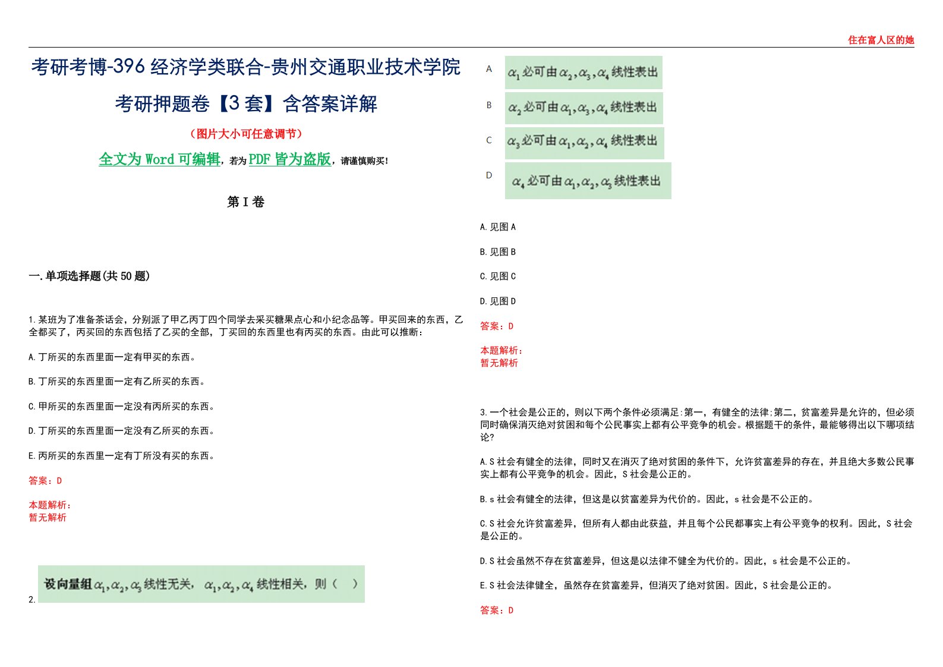Click question 1 暂无解析 text
This screenshot has height=667, width=943.
pyautogui.click(x=48, y=518)
